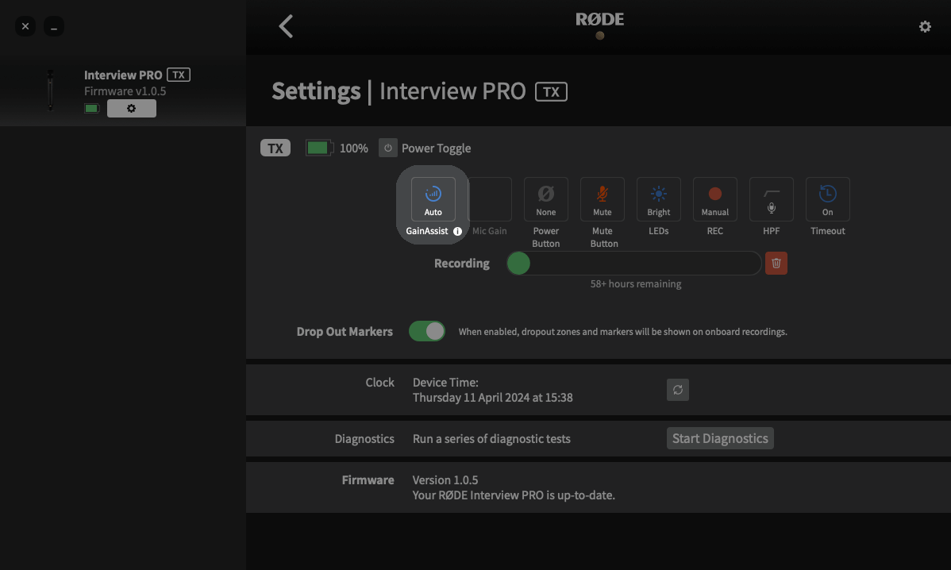This screenshot has width=951, height=570.
Task: Turn off the Drop Out Markers switch
Action: (x=427, y=331)
